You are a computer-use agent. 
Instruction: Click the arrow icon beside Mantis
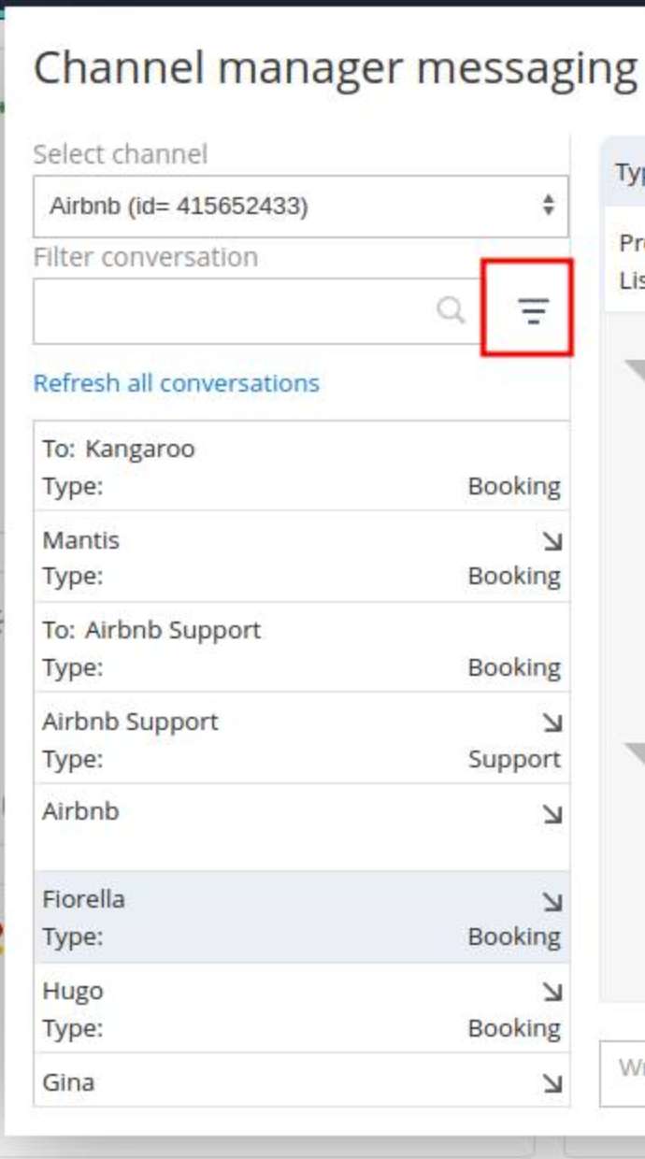click(x=552, y=541)
